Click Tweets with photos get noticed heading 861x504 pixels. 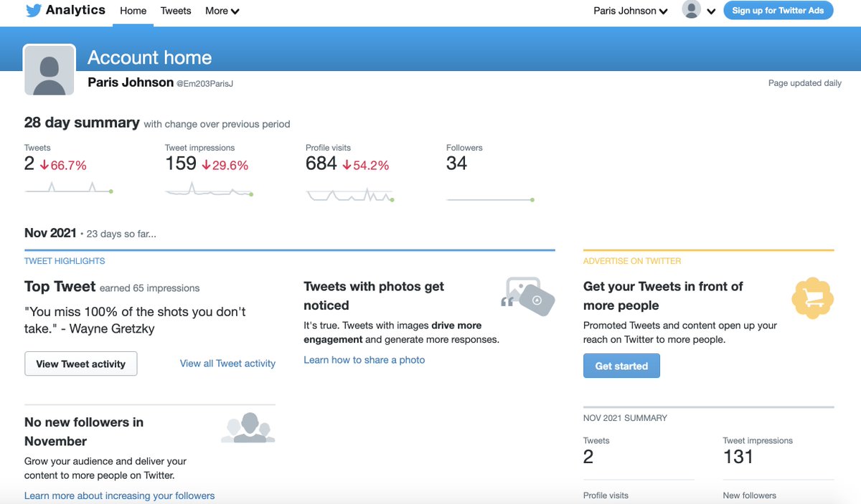coord(374,295)
